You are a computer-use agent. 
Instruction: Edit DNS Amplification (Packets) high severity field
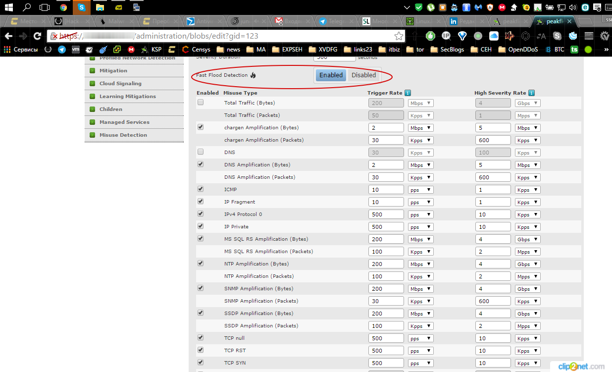pos(493,177)
